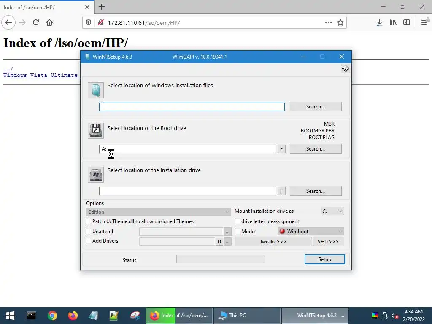This screenshot has width=432, height=324.
Task: Click WinNTSetup title bar app icon
Action: [x=87, y=57]
